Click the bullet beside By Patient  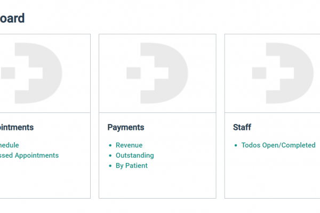point(110,166)
